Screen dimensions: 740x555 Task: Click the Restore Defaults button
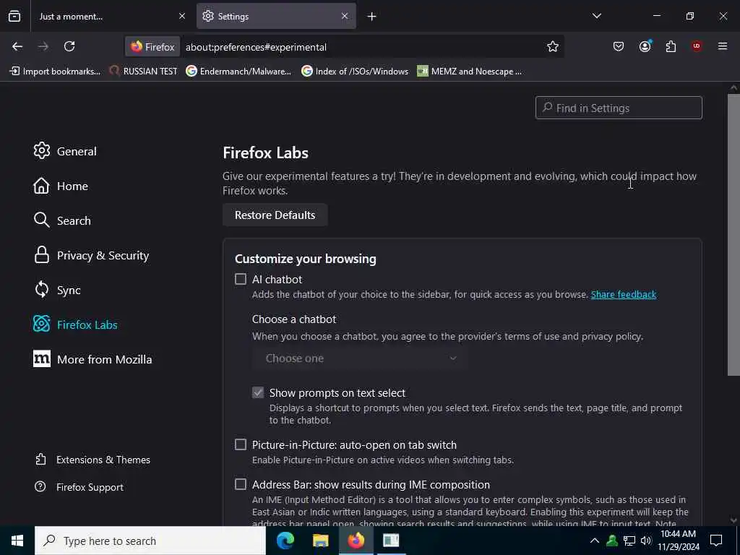(275, 215)
